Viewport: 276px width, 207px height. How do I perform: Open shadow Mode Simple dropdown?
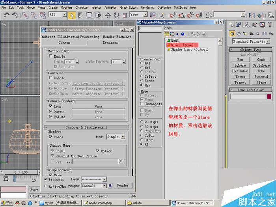click(123, 136)
